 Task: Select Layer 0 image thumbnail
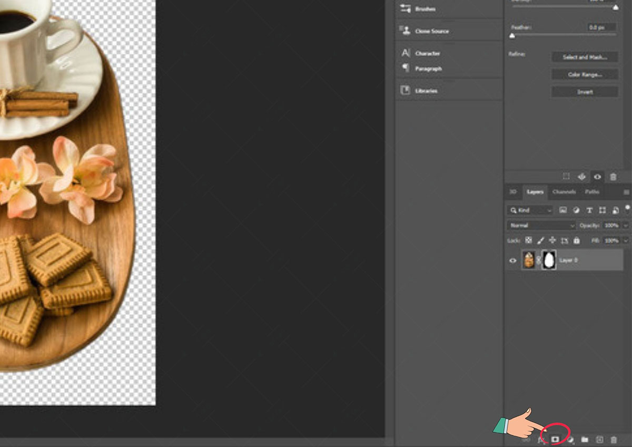tap(529, 260)
